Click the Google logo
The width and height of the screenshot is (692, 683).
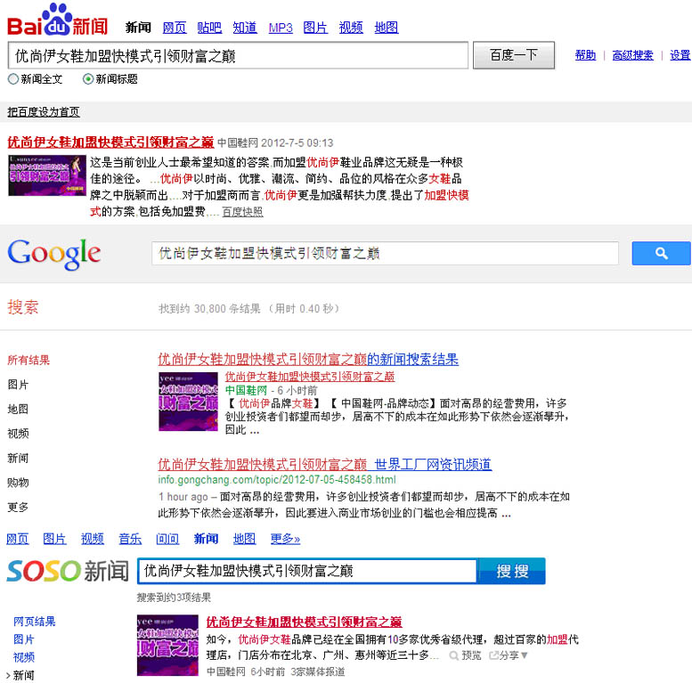coord(54,255)
